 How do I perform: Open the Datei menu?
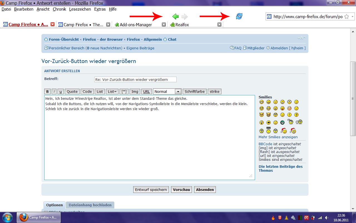click(6, 9)
